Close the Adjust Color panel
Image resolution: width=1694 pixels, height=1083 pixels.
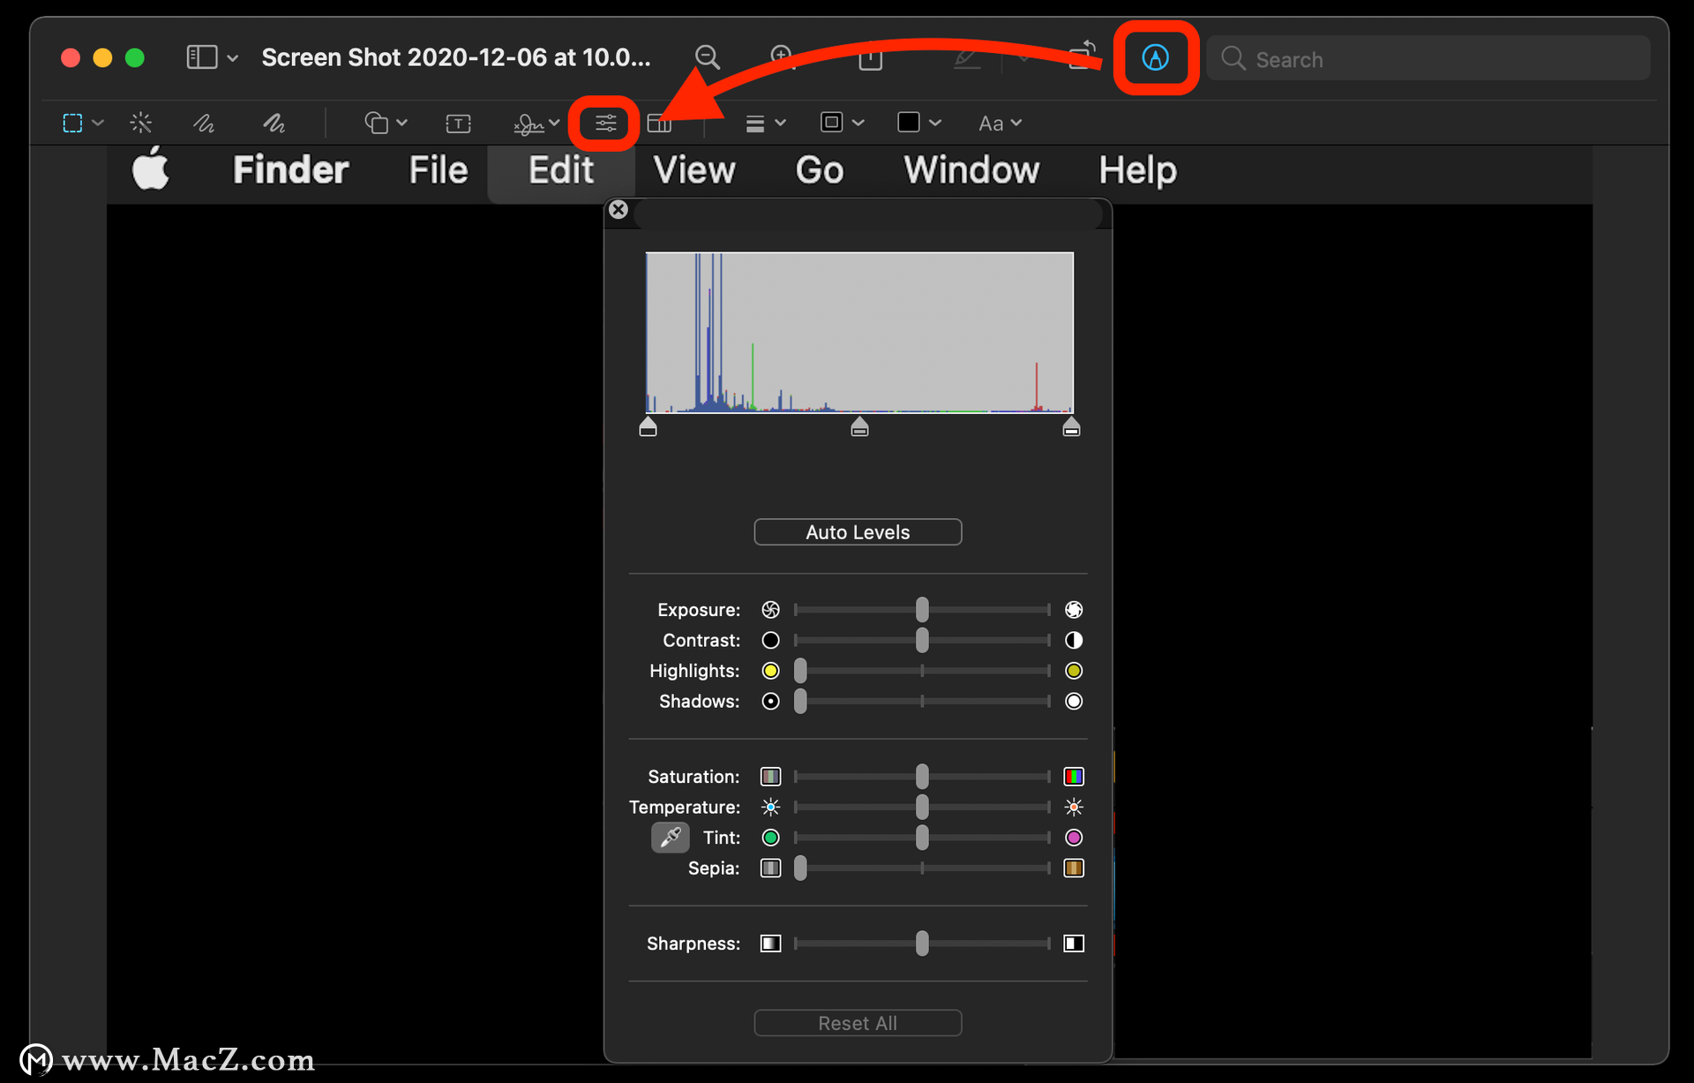click(x=618, y=210)
